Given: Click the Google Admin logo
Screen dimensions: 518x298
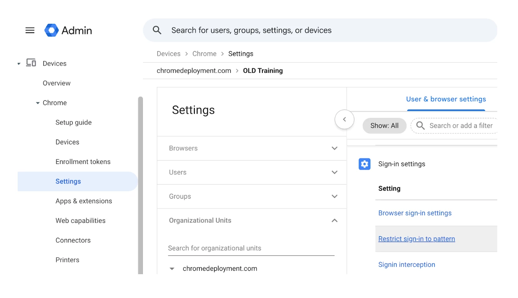Looking at the screenshot, I should [51, 30].
